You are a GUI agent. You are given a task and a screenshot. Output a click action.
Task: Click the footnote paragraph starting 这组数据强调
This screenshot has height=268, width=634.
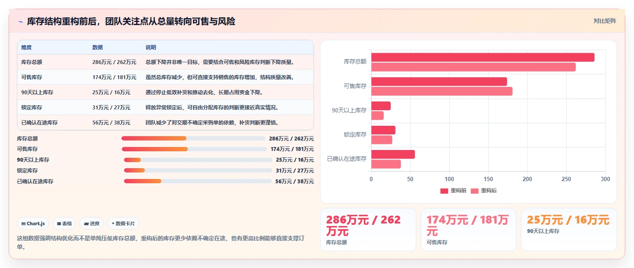(161, 242)
